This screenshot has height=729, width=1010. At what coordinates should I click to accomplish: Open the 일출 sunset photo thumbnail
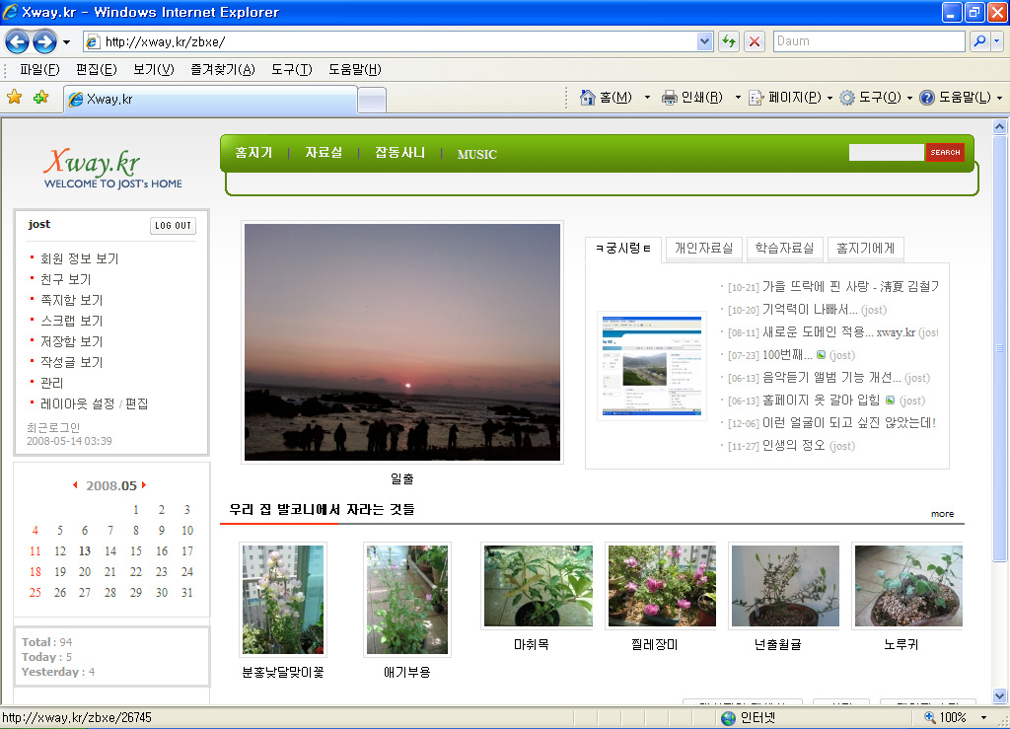[x=402, y=341]
